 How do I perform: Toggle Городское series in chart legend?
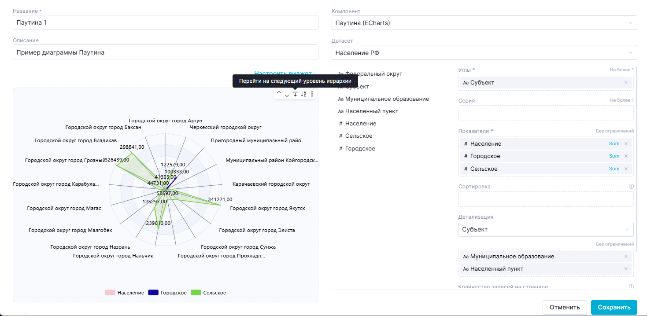pos(167,293)
